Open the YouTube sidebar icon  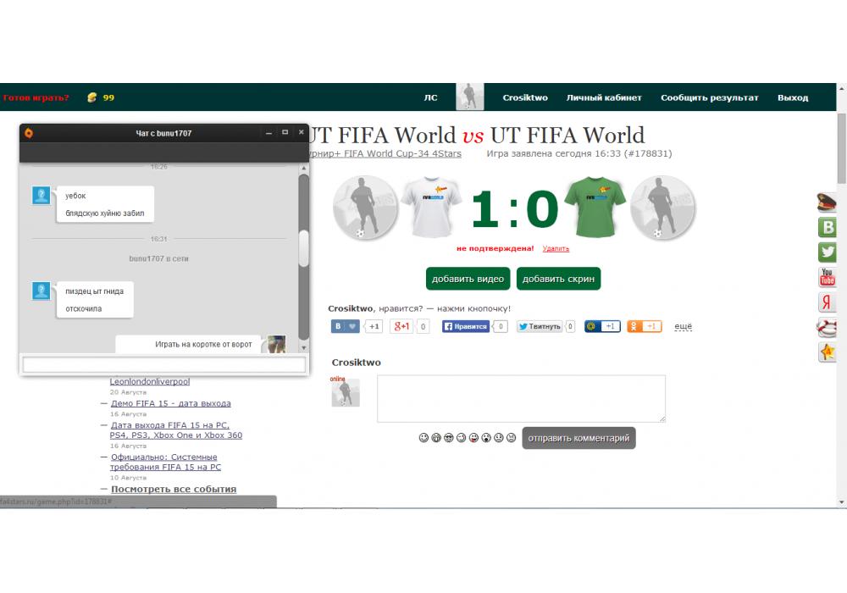(x=827, y=277)
